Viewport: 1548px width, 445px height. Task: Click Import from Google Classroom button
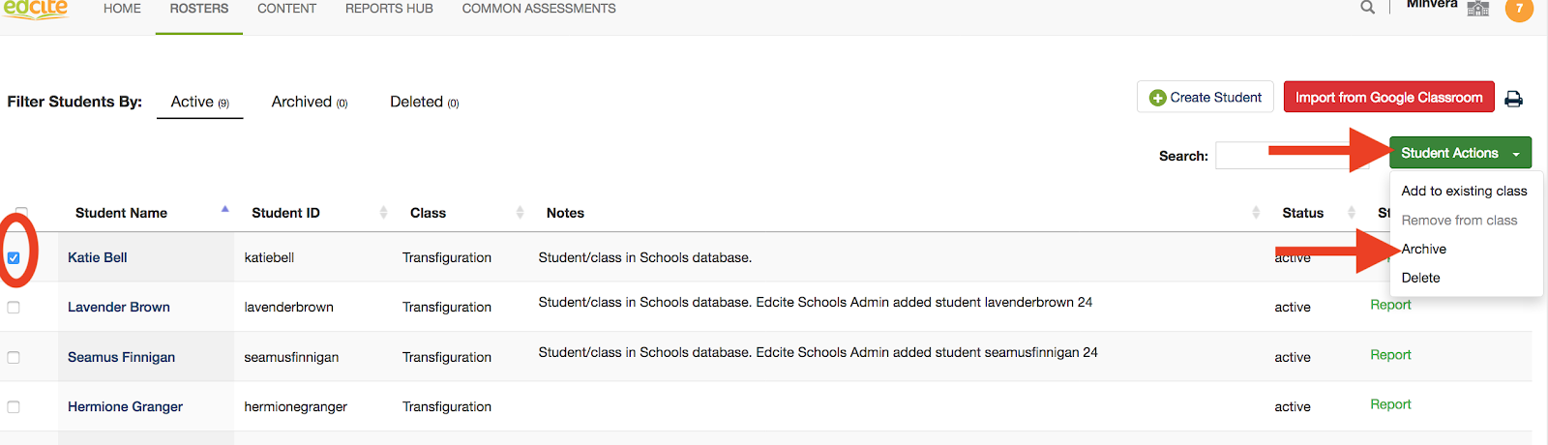coord(1388,98)
